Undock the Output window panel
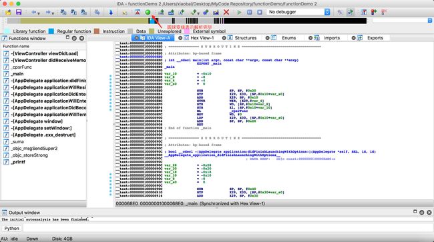This screenshot has width=434, height=242. [x=421, y=213]
